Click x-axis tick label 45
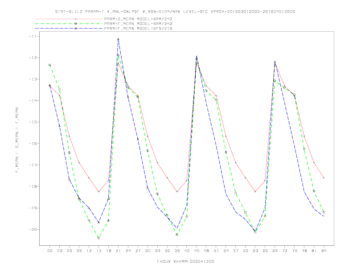Screen dimensions: 353x273 coord(197,251)
